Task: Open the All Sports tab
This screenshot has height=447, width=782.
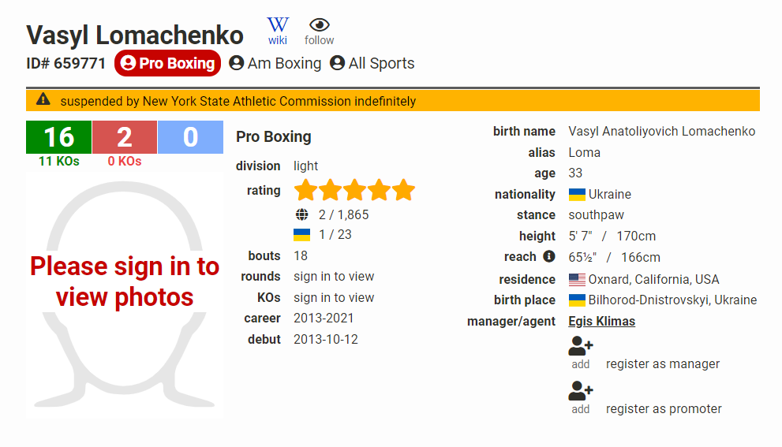Action: tap(372, 63)
